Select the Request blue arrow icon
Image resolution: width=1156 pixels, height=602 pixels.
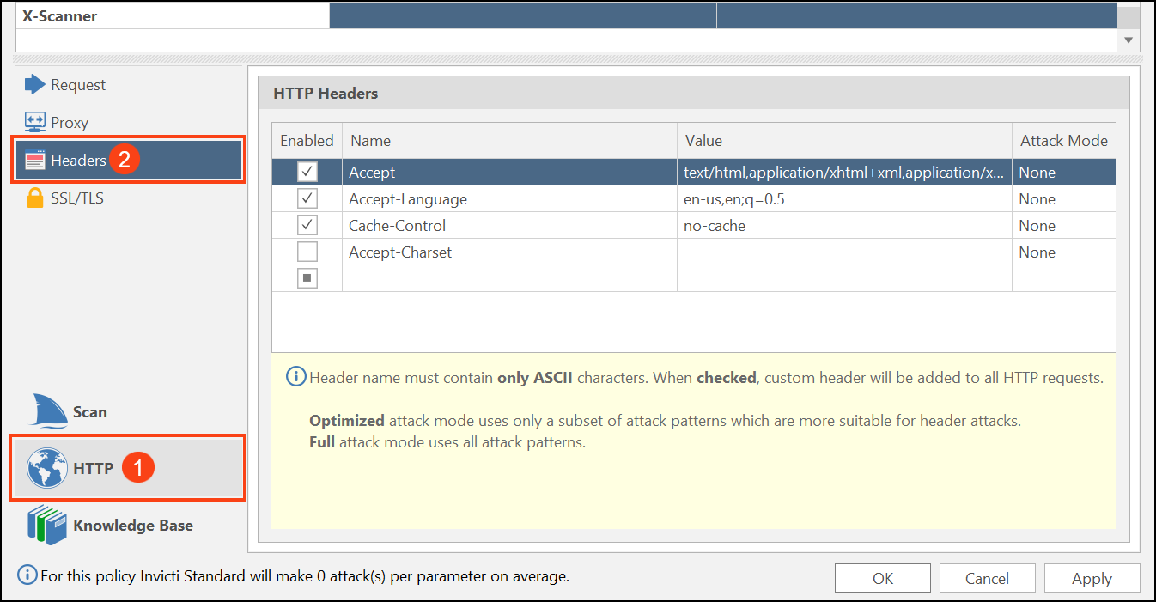[x=34, y=84]
